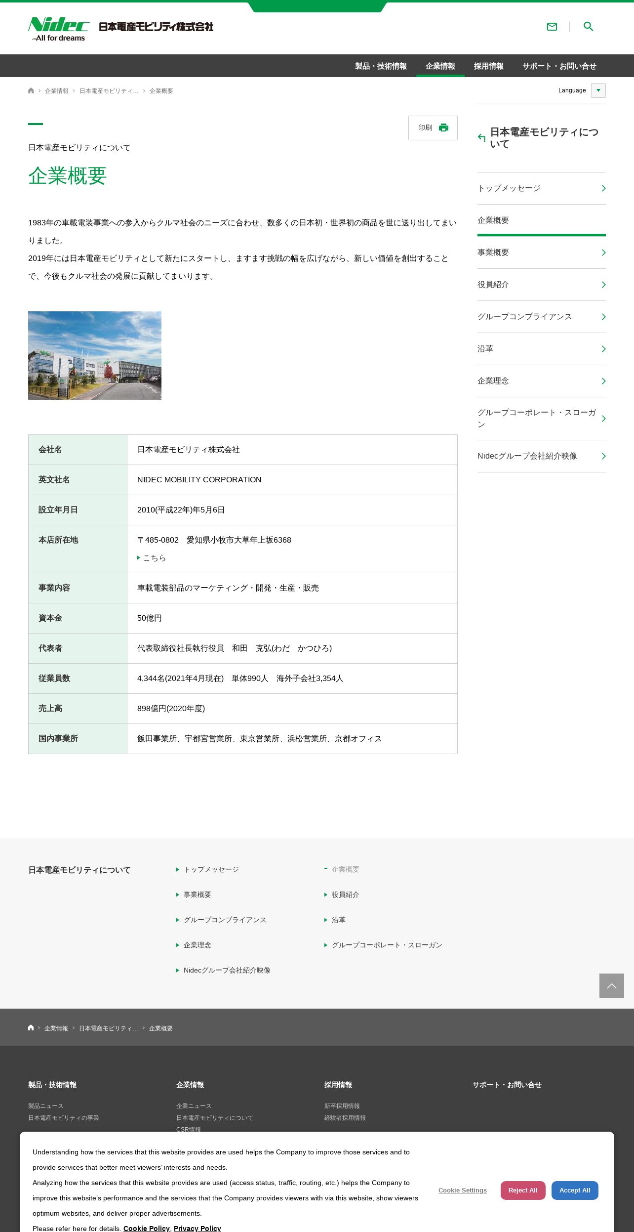The height and width of the screenshot is (1232, 634).
Task: Click 日本電産モビリティについて heading in lower section
Action: click(x=79, y=870)
